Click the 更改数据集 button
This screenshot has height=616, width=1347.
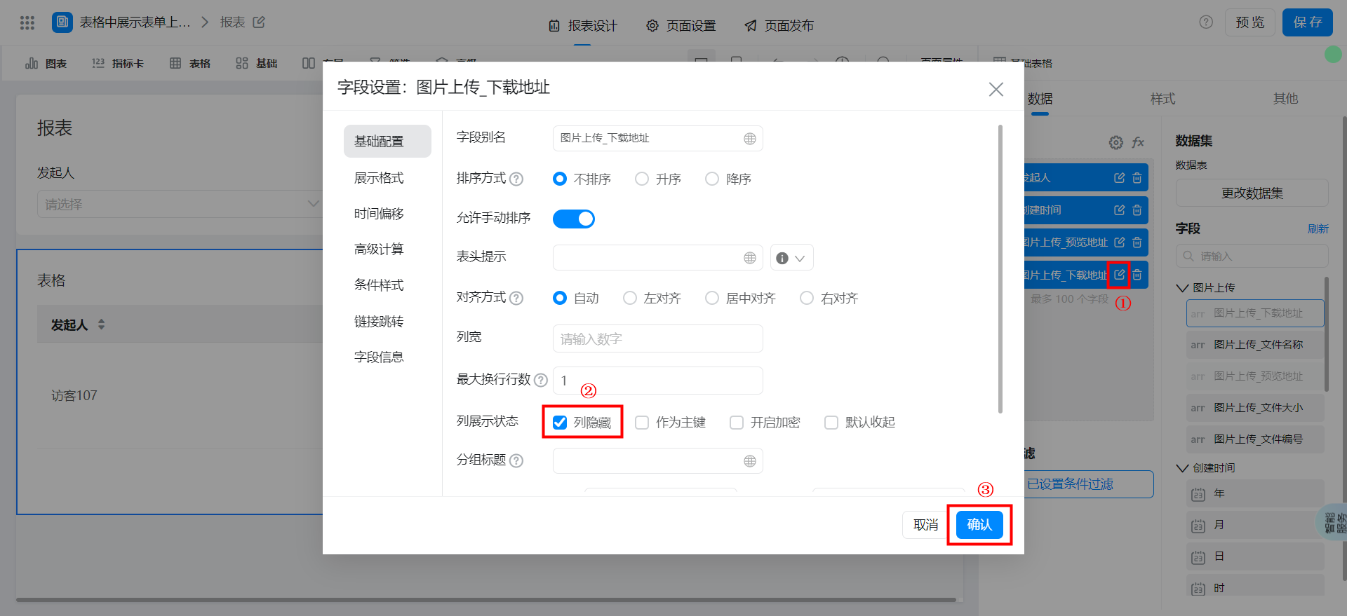pos(1252,193)
